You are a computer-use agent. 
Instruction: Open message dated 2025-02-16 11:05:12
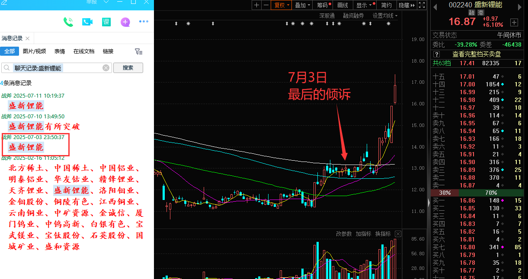coord(33,158)
